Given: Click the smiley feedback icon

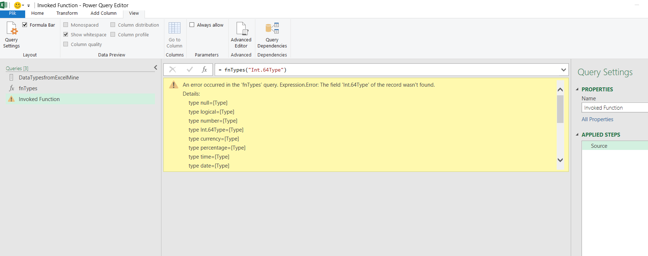Looking at the screenshot, I should [17, 5].
